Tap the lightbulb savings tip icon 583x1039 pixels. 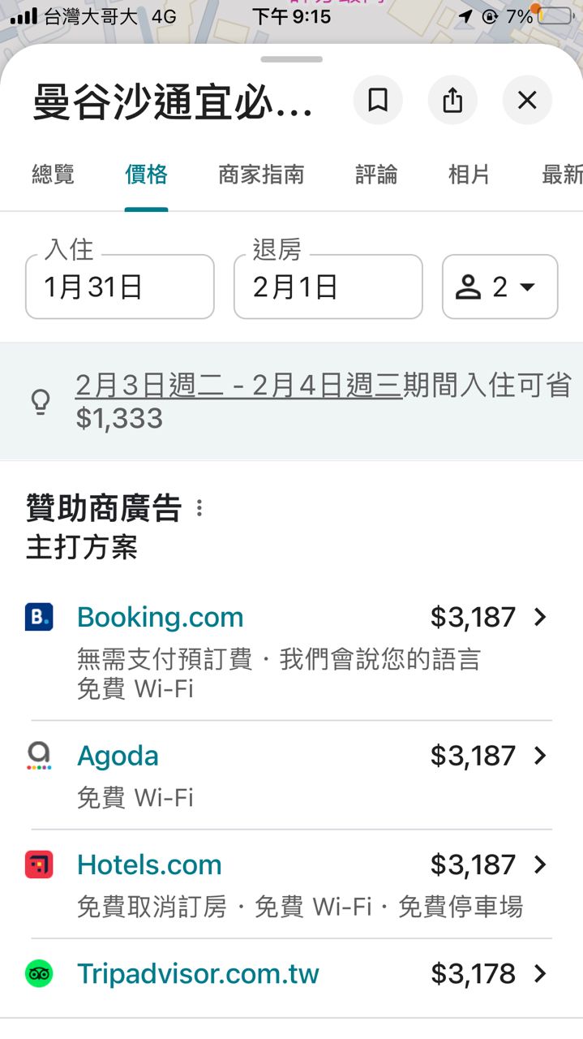(41, 402)
